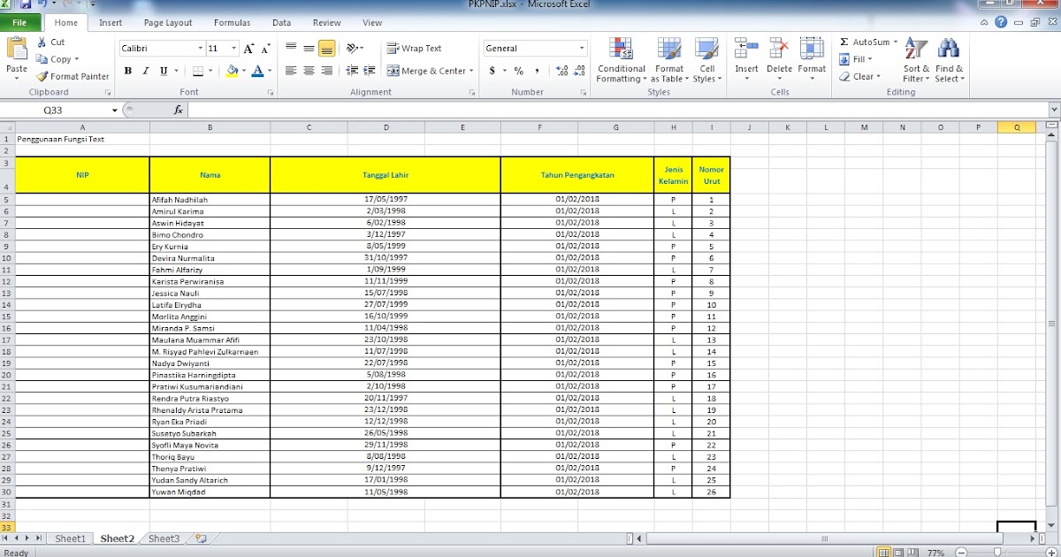The width and height of the screenshot is (1061, 557).
Task: Expand the Number Format dropdown showing General
Action: 583,48
